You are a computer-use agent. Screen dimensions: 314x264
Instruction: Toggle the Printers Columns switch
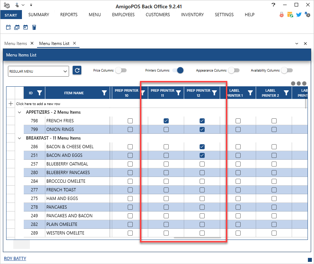point(178,70)
